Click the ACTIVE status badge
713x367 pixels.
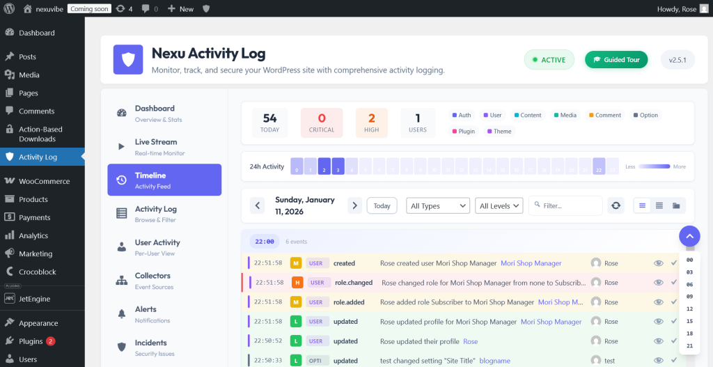(x=549, y=60)
